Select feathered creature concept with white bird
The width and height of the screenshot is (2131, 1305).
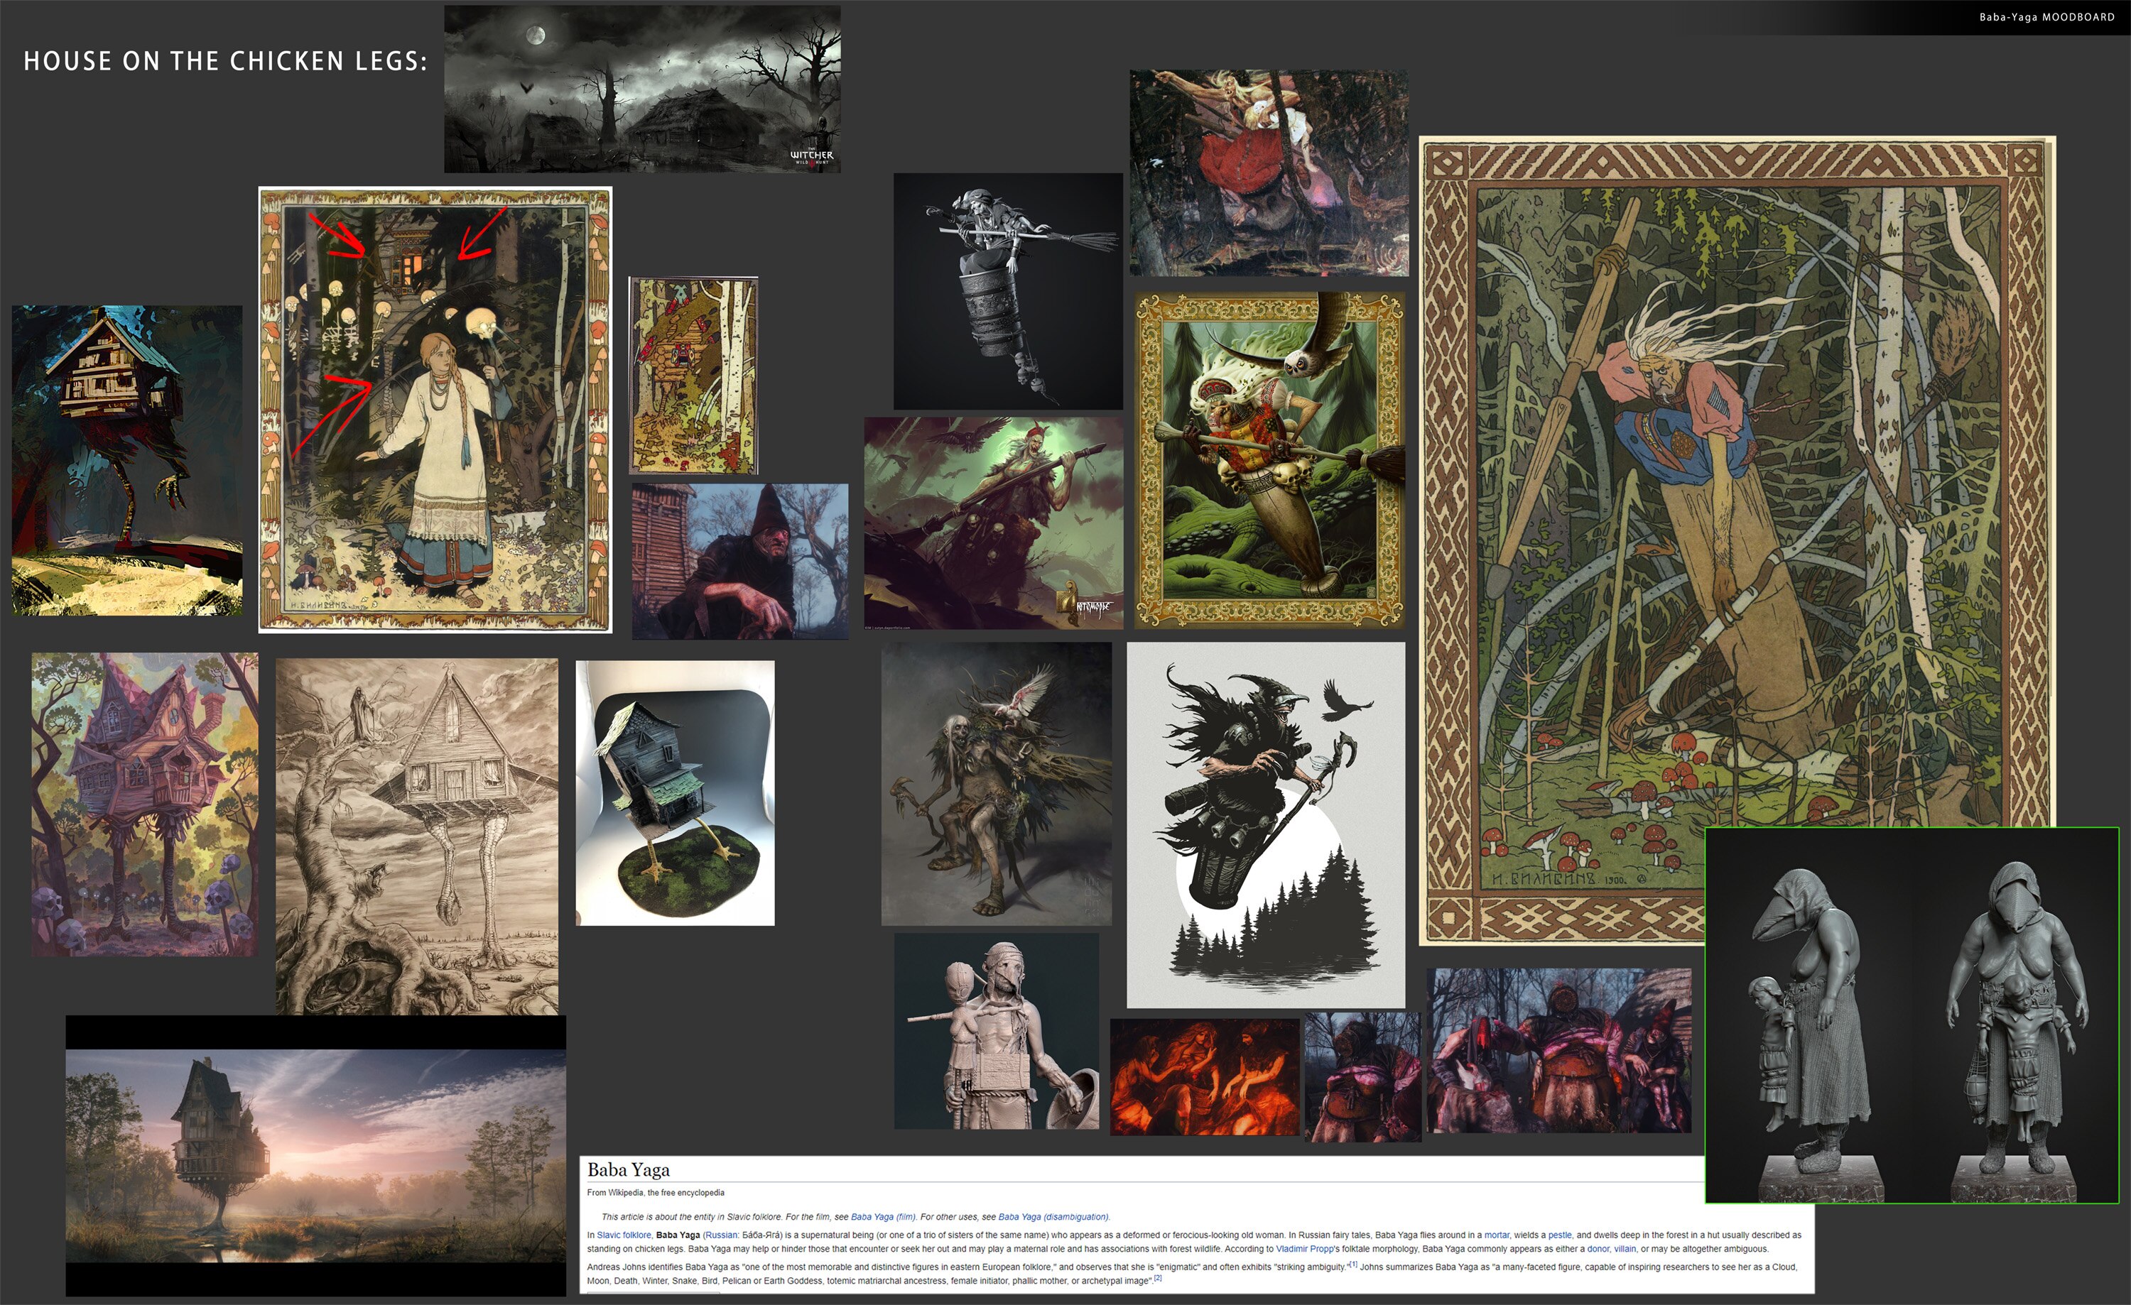tap(997, 784)
